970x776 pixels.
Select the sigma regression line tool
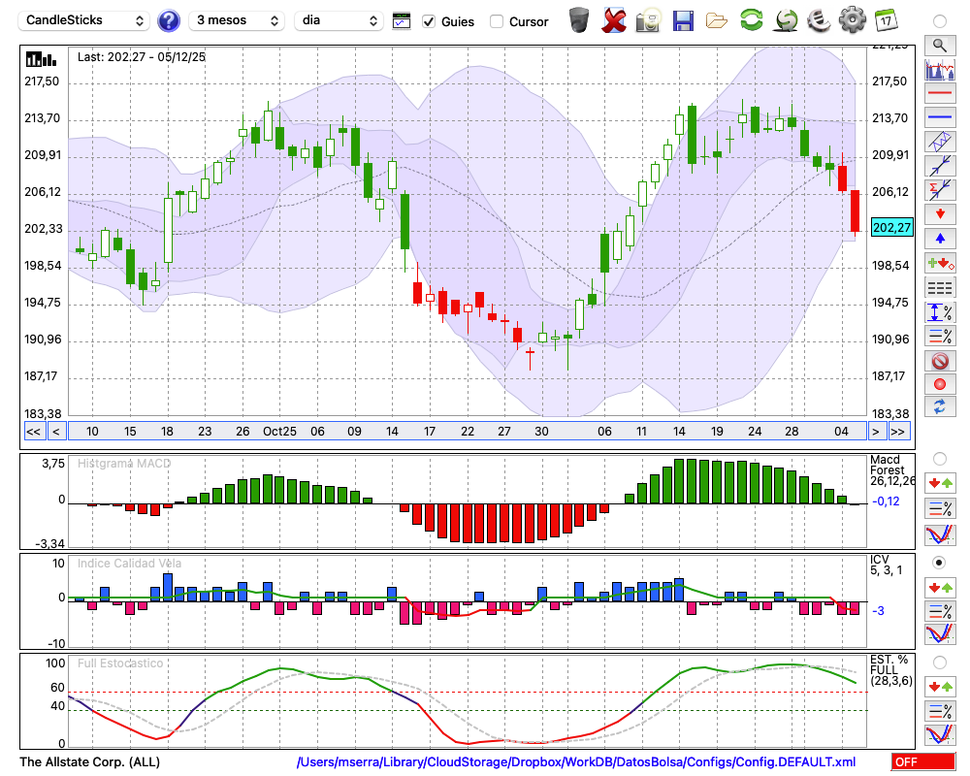(940, 190)
